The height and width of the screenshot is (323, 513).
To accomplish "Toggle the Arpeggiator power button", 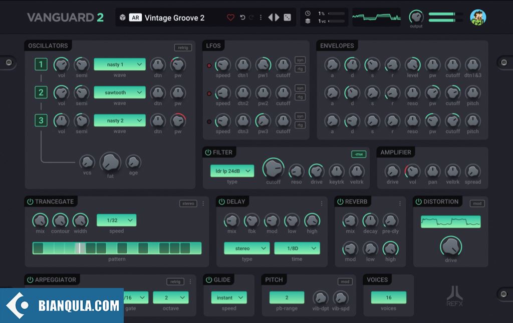I will click(x=30, y=279).
